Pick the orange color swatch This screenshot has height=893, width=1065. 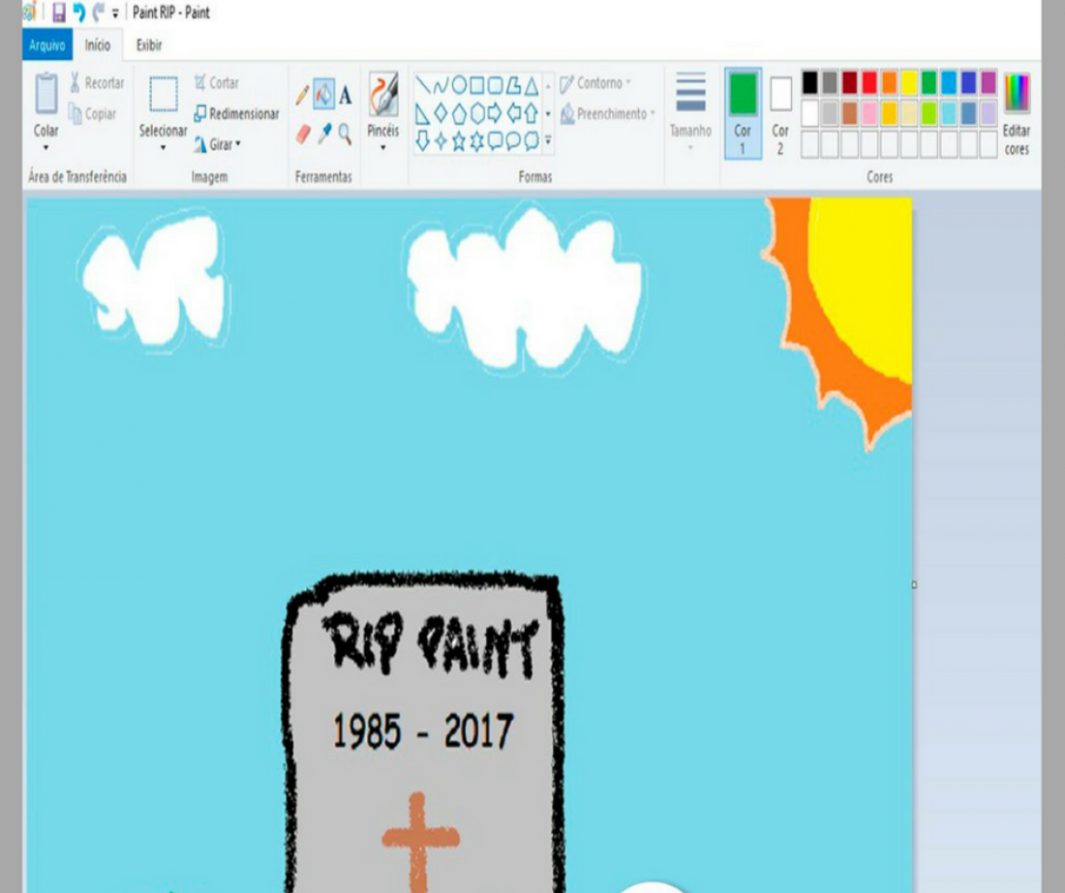coord(889,83)
